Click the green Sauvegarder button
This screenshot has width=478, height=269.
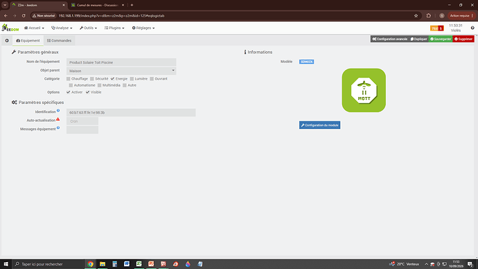coord(441,39)
